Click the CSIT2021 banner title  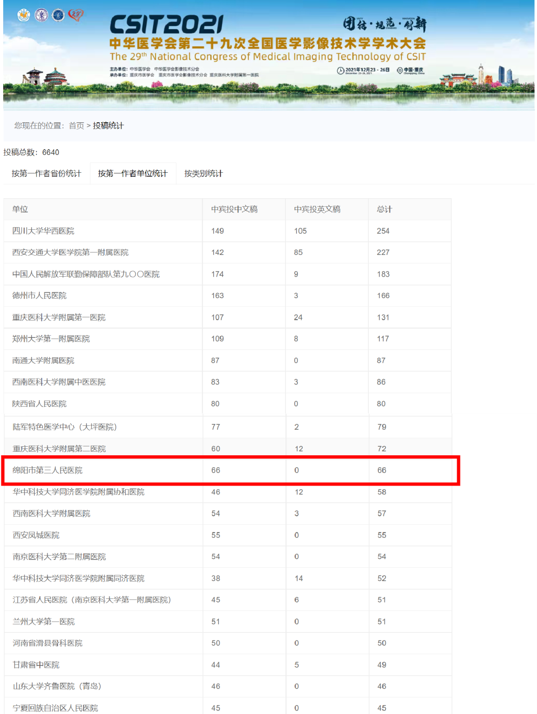click(x=166, y=25)
